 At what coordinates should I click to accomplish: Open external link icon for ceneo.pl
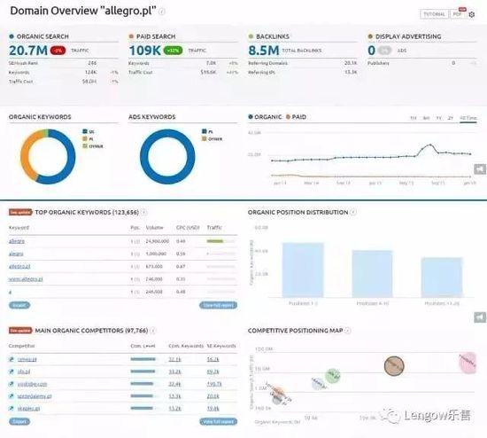tap(12, 359)
